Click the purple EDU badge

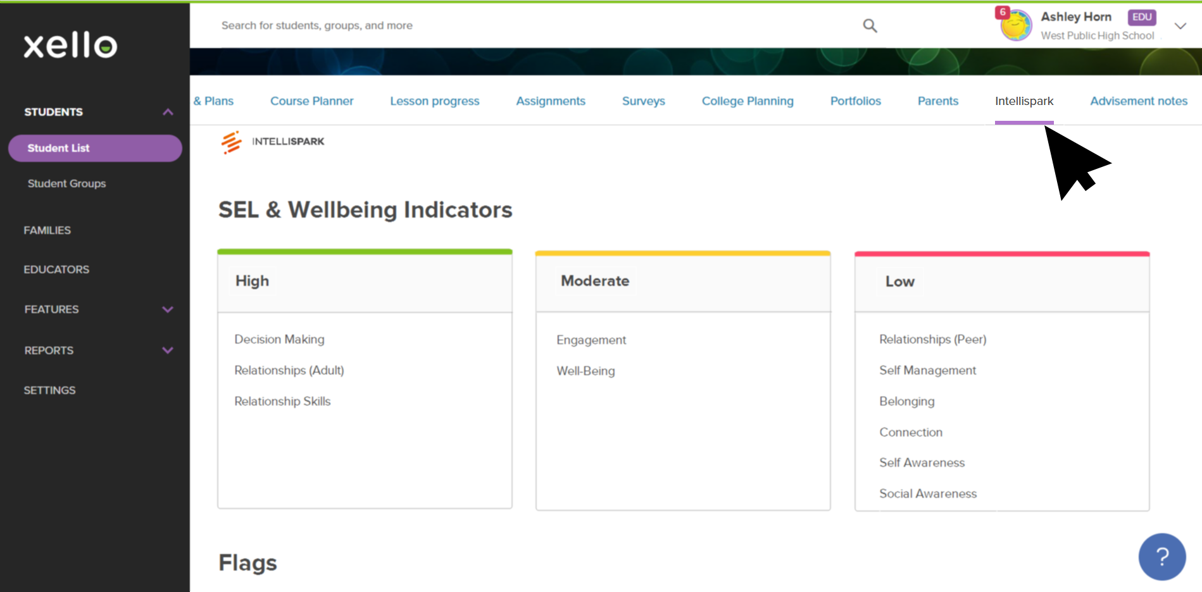click(1141, 17)
